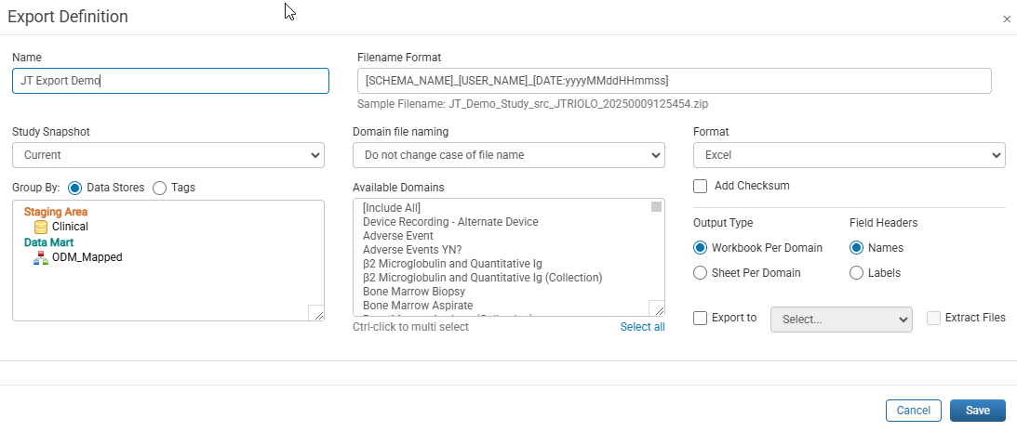
Task: Click into the Filename Format field
Action: click(674, 81)
